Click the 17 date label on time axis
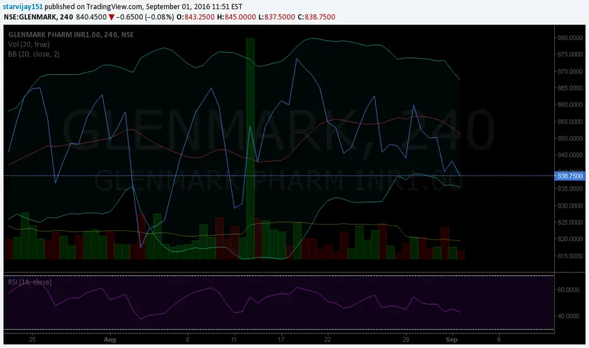 (x=281, y=339)
